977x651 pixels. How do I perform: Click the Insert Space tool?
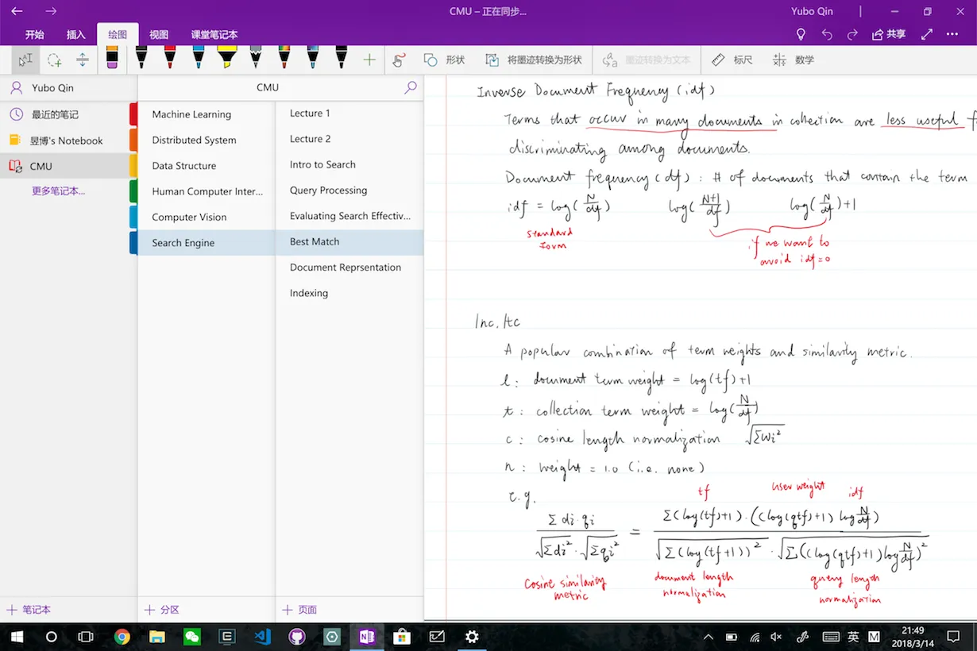[83, 60]
